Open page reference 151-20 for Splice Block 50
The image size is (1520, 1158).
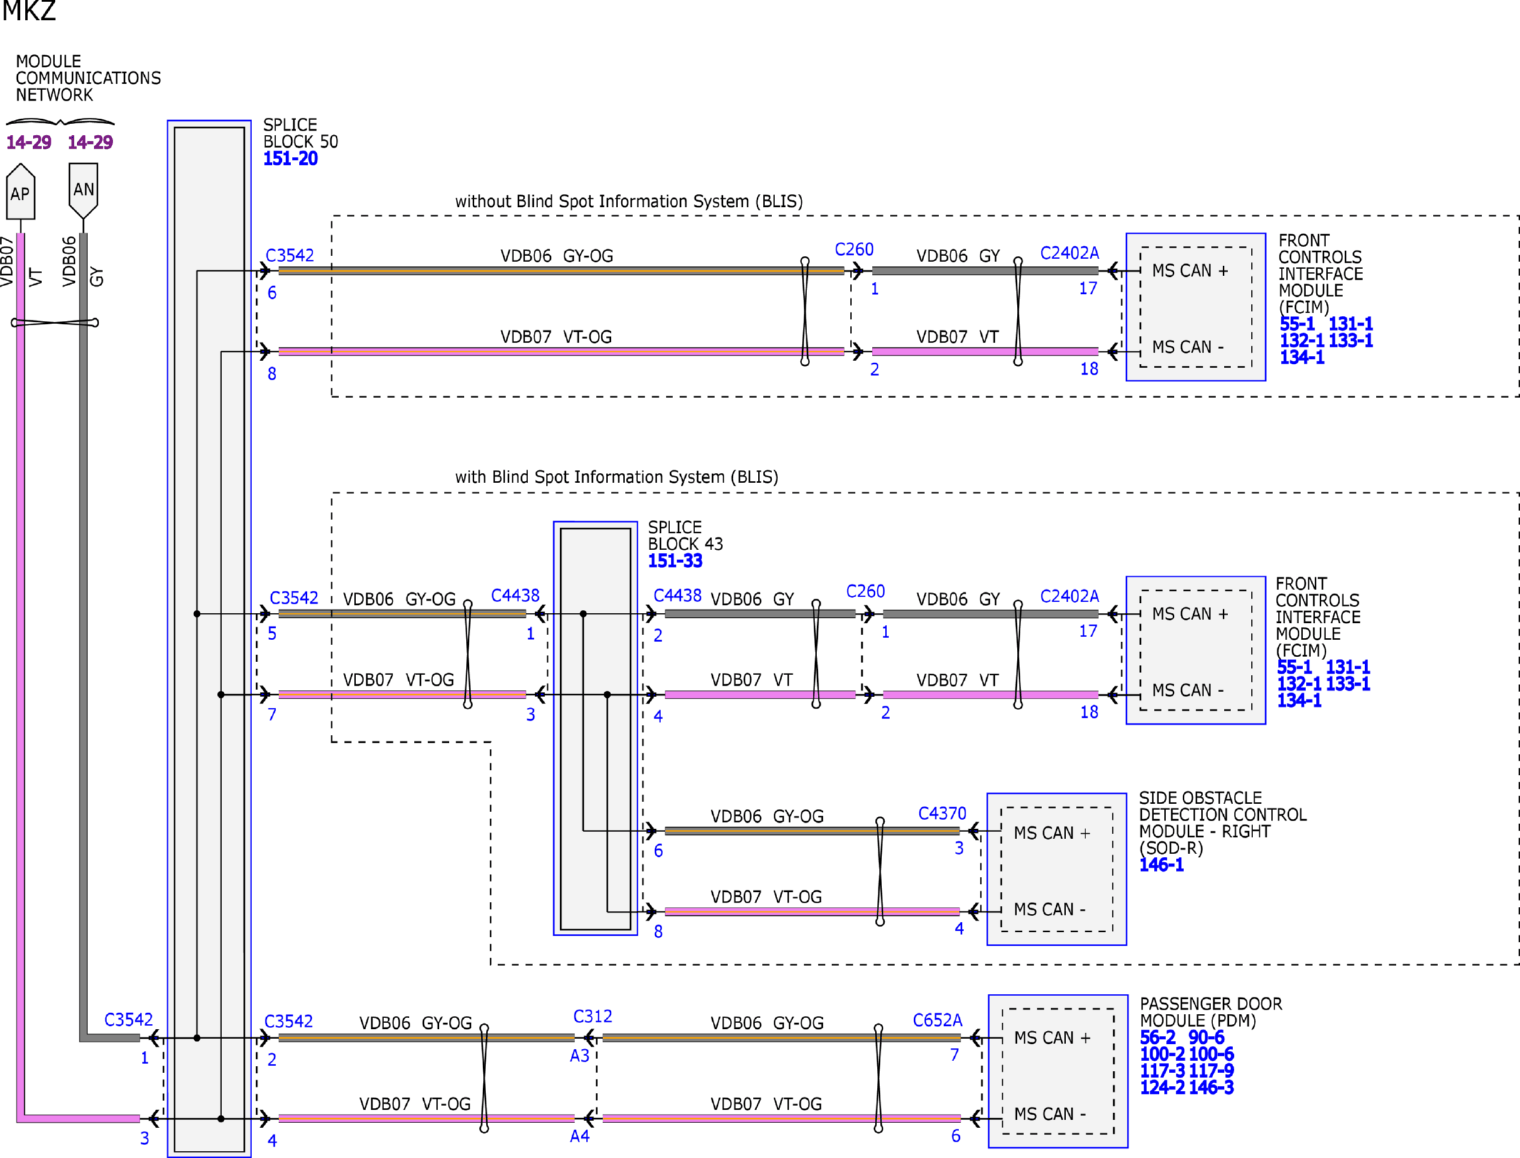tap(290, 158)
